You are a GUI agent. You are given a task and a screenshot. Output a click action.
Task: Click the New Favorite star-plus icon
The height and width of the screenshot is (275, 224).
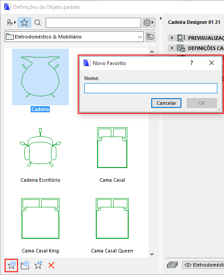[x=11, y=265]
